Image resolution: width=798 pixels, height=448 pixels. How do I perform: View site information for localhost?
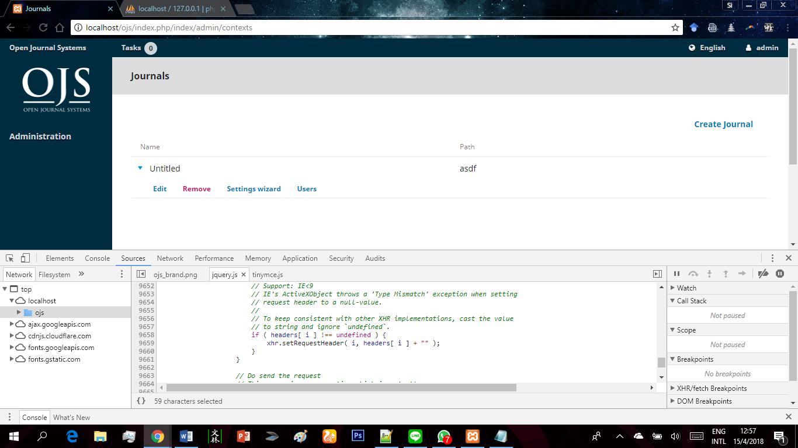tap(78, 27)
